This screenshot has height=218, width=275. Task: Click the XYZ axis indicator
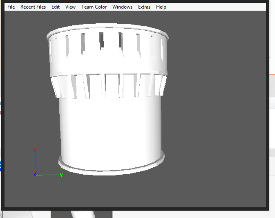point(48,162)
